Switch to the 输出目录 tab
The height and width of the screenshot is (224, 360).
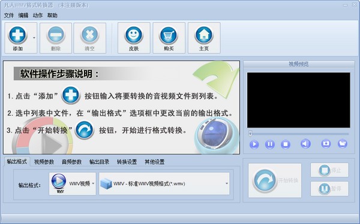click(99, 162)
